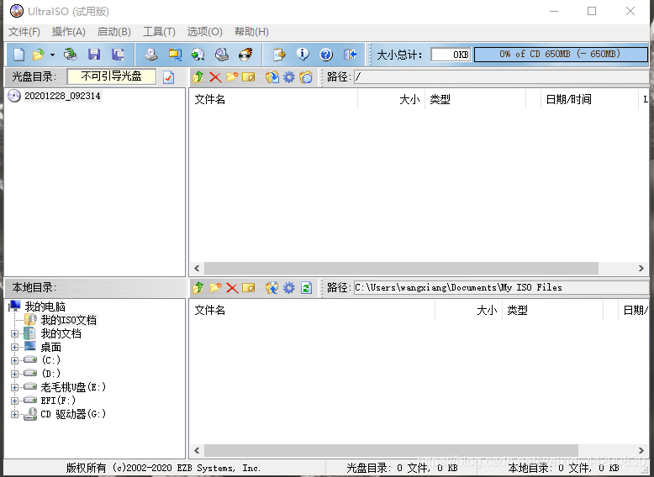Screen dimensions: 654x477
Task: Click the disc path field showing /
Action: coord(501,76)
